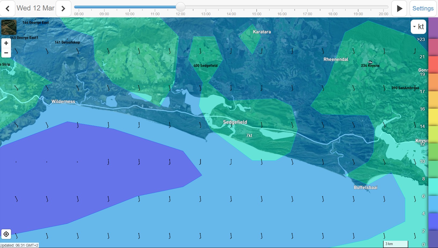Jump timeline to 10:00
This screenshot has width=438, height=248.
(130, 14)
